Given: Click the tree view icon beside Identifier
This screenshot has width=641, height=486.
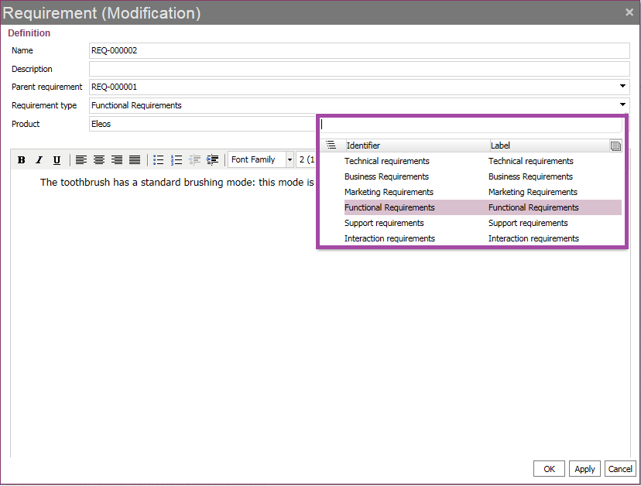Looking at the screenshot, I should pos(331,145).
